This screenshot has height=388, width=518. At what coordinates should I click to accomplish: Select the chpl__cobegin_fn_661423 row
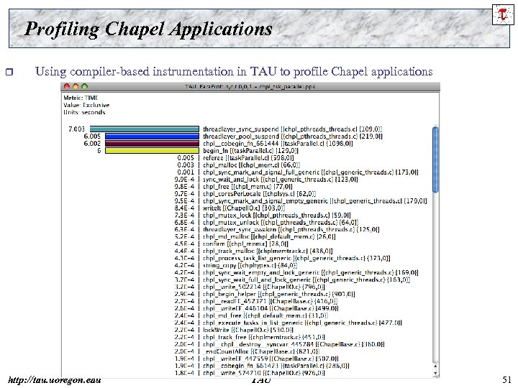[276, 366]
